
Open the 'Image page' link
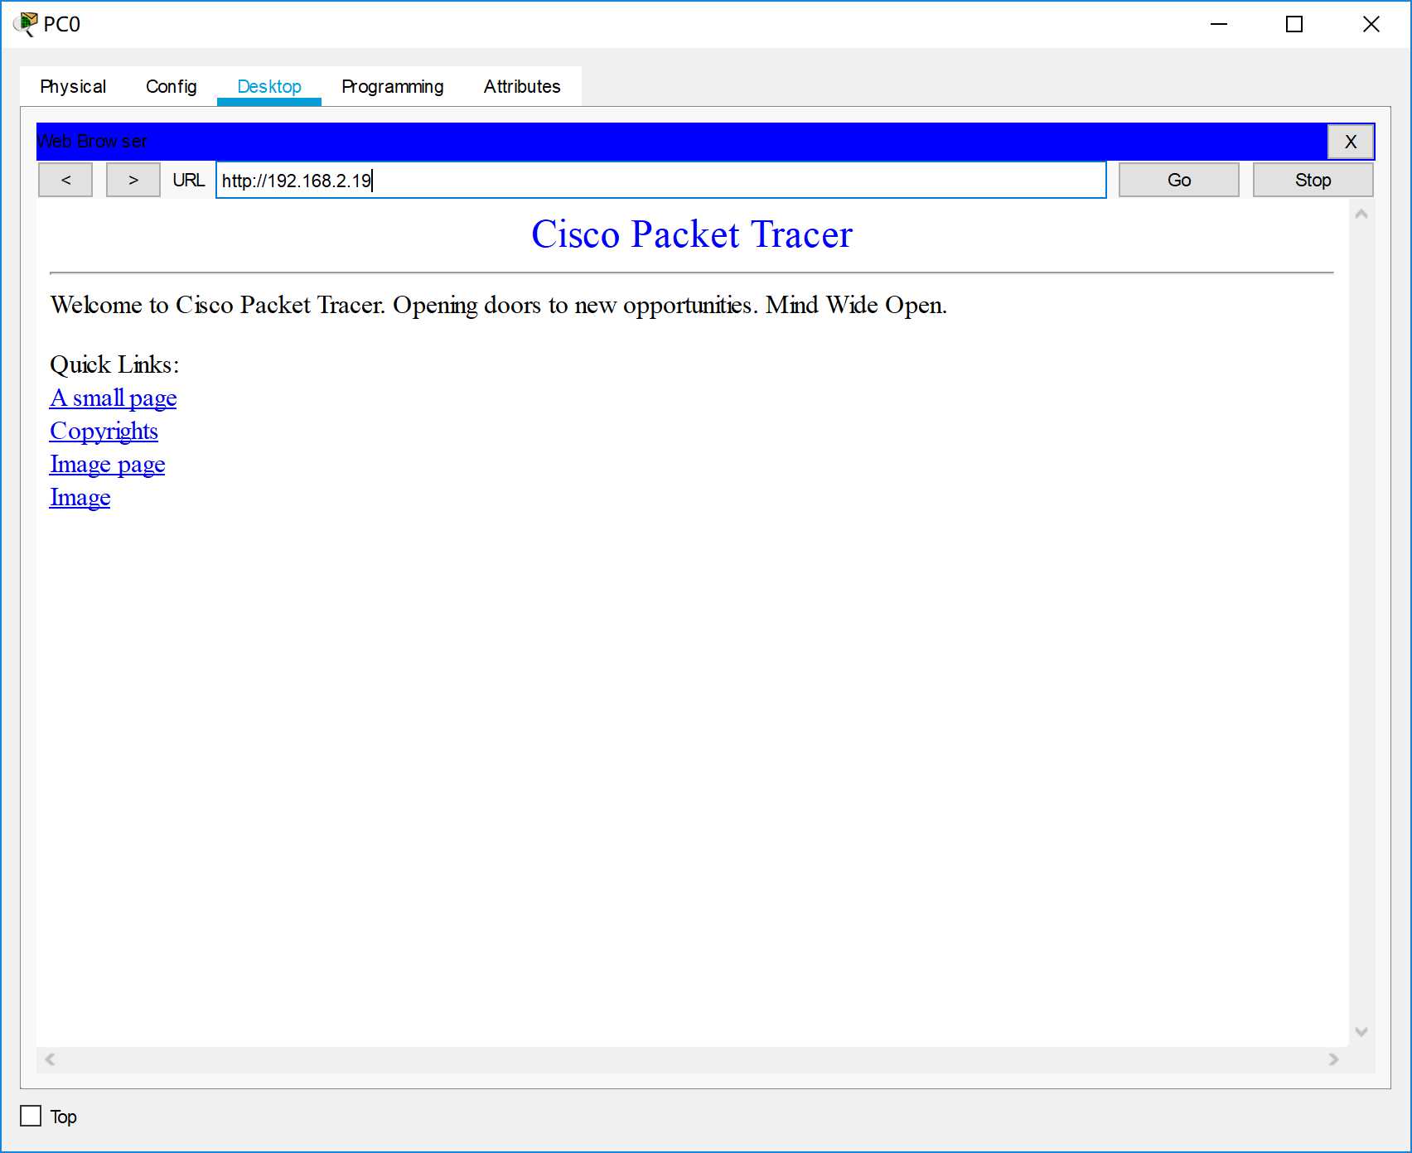coord(108,465)
